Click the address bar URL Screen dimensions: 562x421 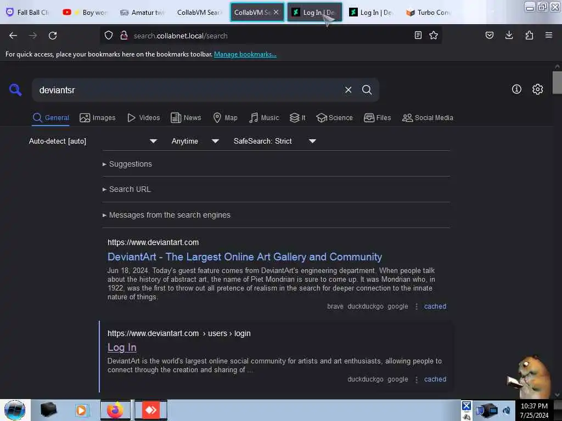(x=180, y=36)
